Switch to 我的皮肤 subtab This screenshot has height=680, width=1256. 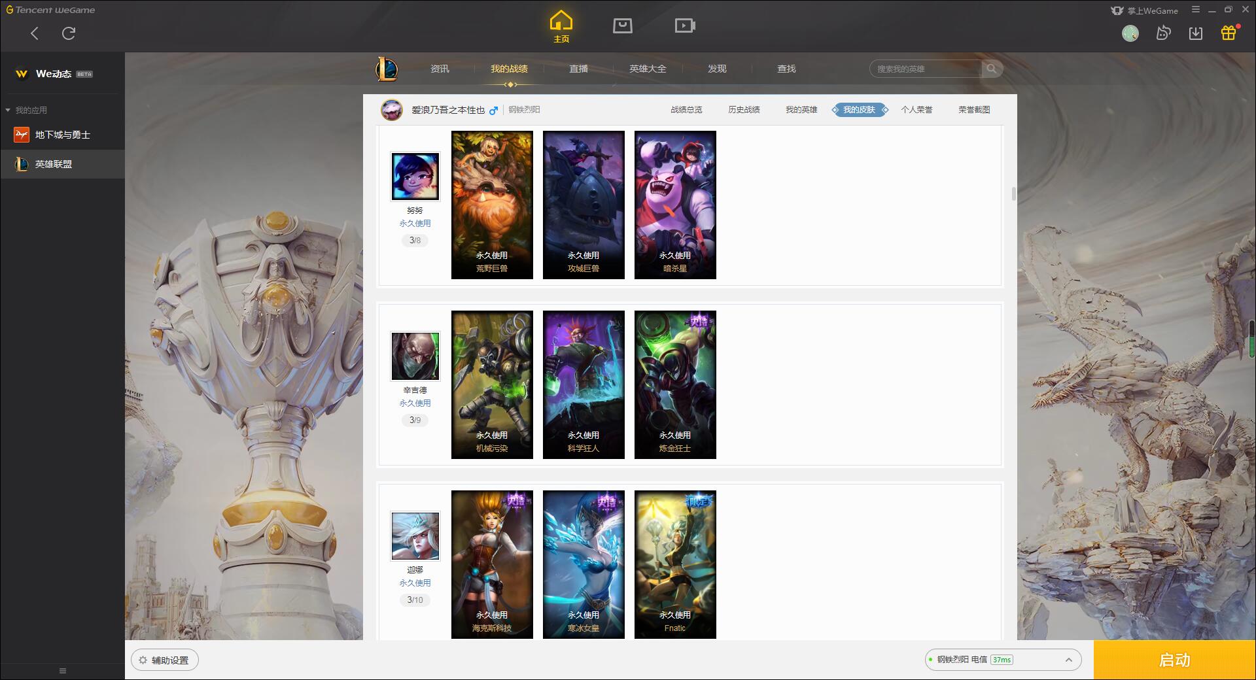tap(860, 110)
